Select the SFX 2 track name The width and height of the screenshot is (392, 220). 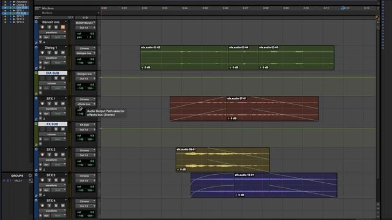pos(51,150)
